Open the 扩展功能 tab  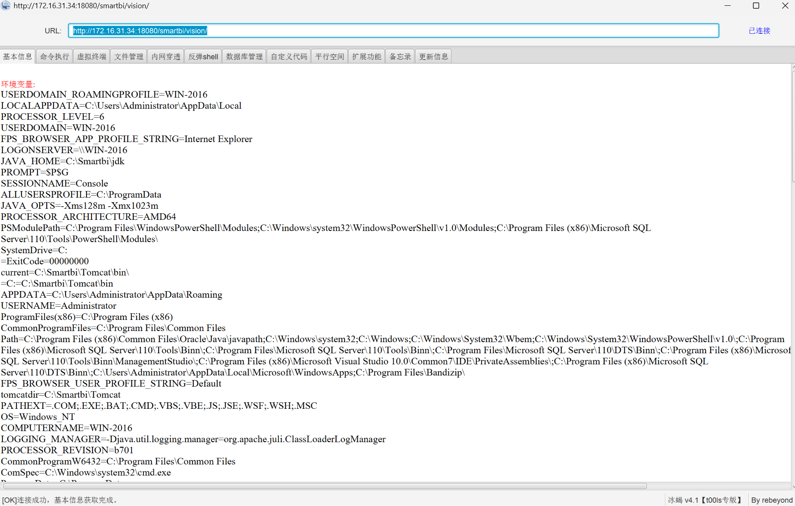click(366, 56)
